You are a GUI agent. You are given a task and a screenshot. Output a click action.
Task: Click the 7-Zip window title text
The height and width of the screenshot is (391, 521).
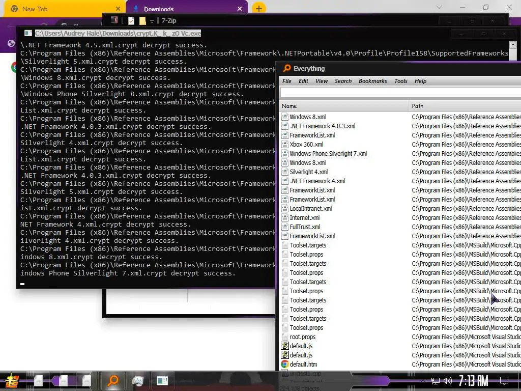pos(169,20)
